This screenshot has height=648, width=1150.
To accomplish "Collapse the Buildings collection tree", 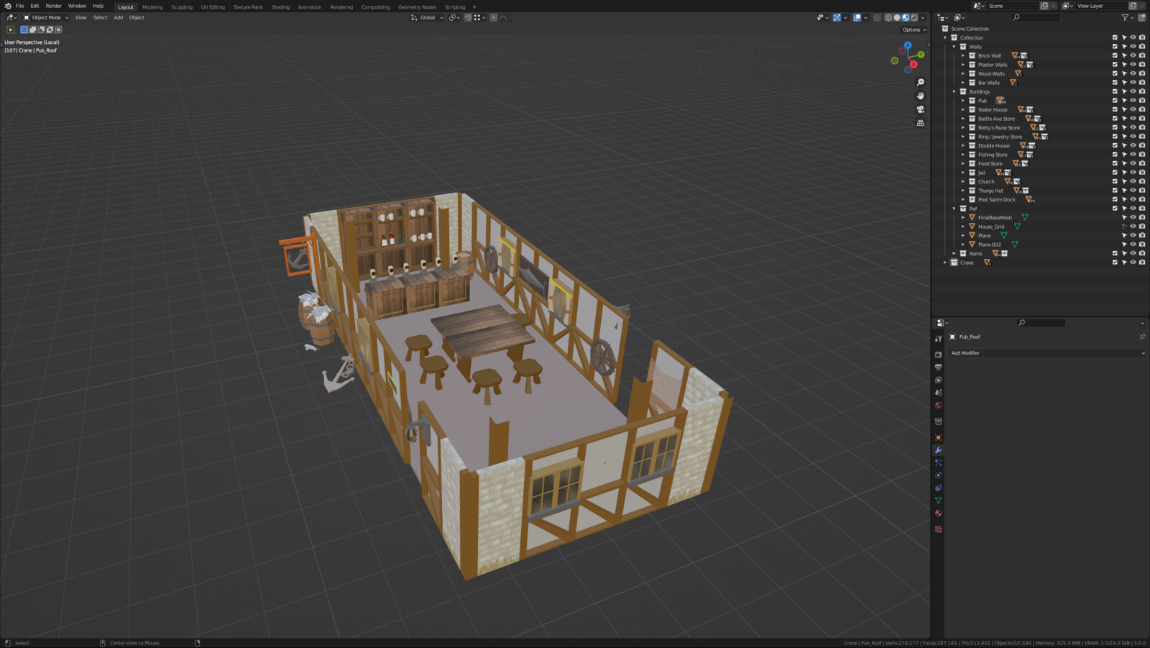I will (954, 91).
